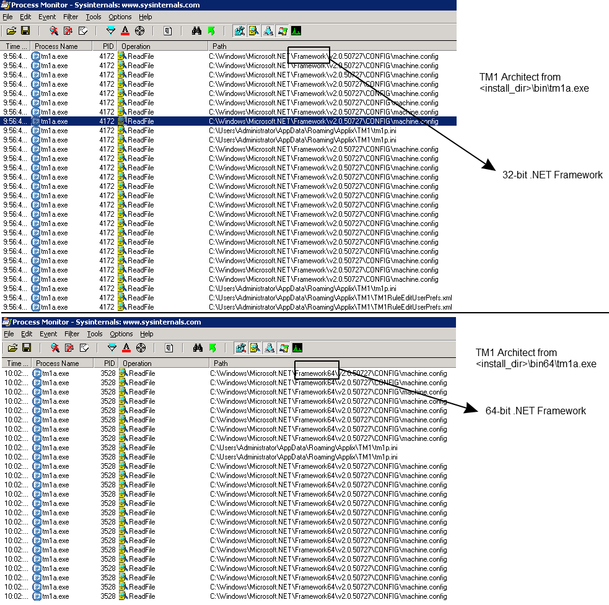Toggle Capture icon in bottom window toolbar
This screenshot has height=605, width=609.
coord(55,348)
